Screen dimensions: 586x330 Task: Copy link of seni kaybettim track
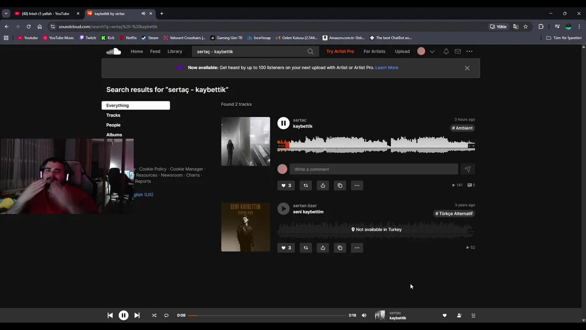point(340,247)
